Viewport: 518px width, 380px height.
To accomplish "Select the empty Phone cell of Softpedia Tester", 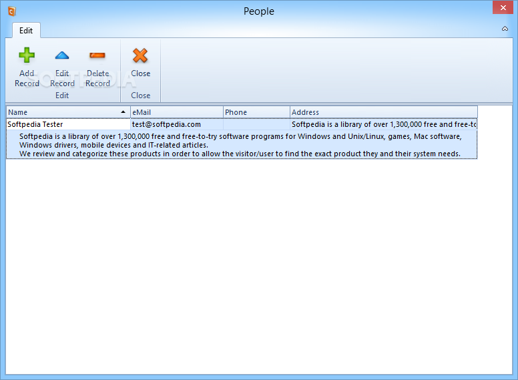I will [x=257, y=124].
